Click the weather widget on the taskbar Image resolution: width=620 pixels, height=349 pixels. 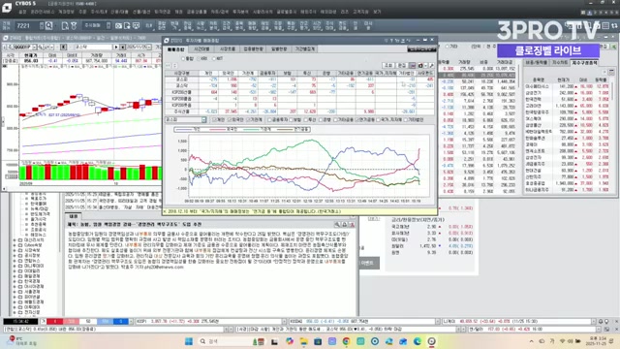pos(21,341)
